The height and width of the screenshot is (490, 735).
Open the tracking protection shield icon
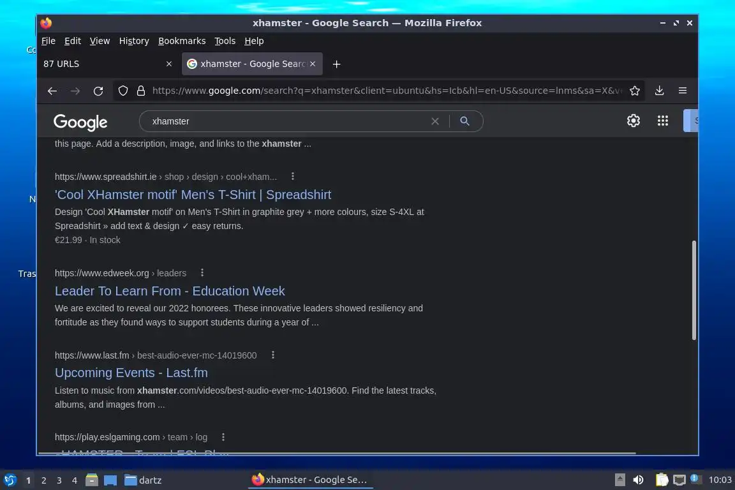click(x=122, y=91)
